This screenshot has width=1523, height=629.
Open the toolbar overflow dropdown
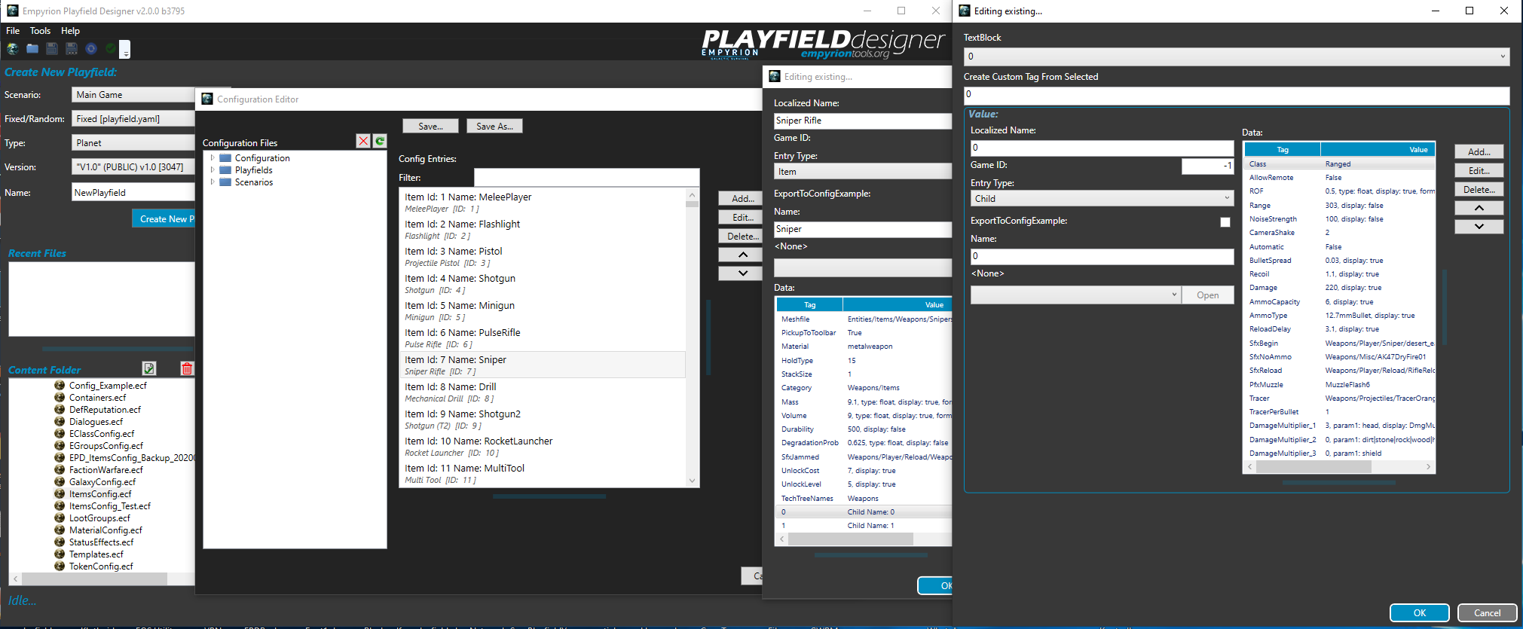coord(125,50)
